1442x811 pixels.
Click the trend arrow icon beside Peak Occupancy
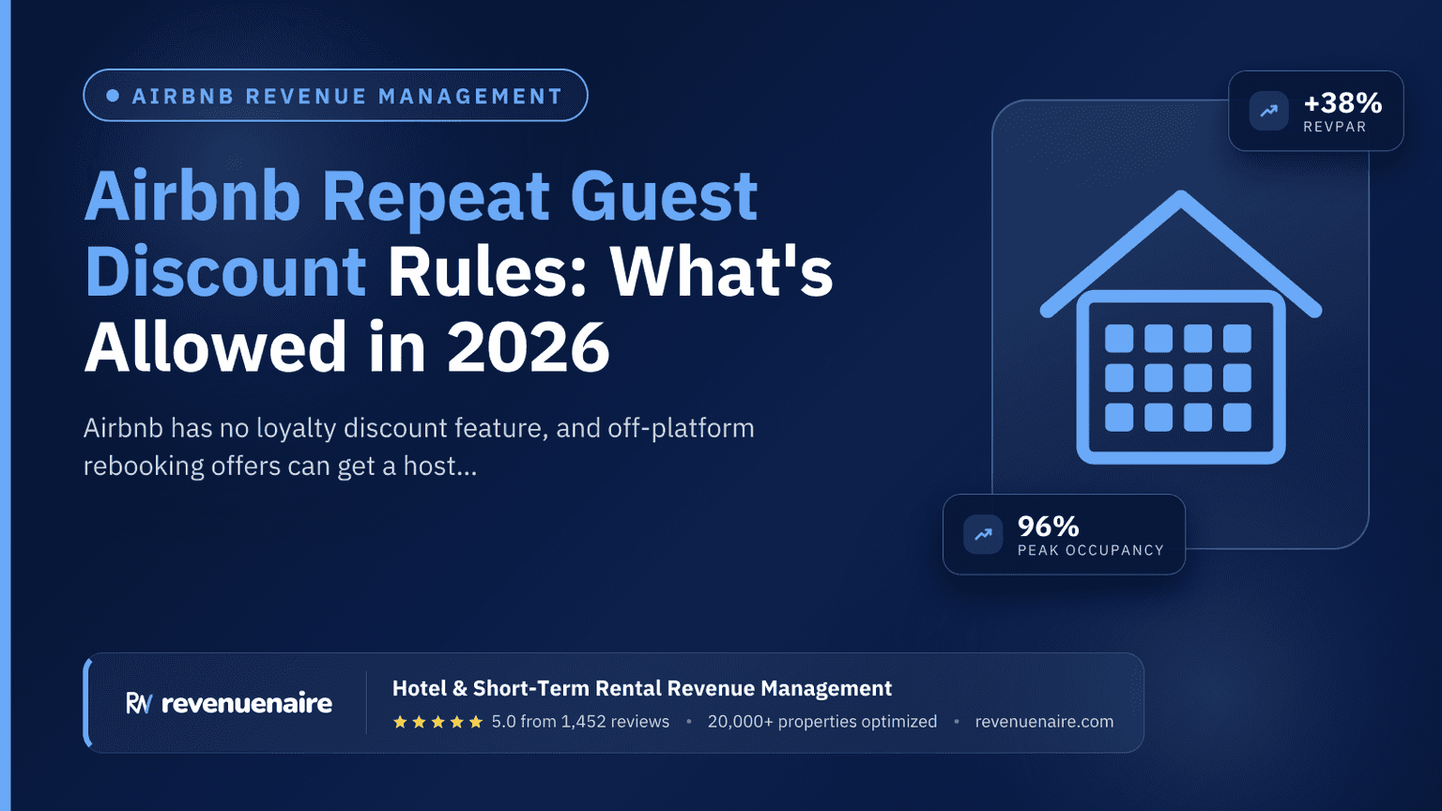coord(983,534)
